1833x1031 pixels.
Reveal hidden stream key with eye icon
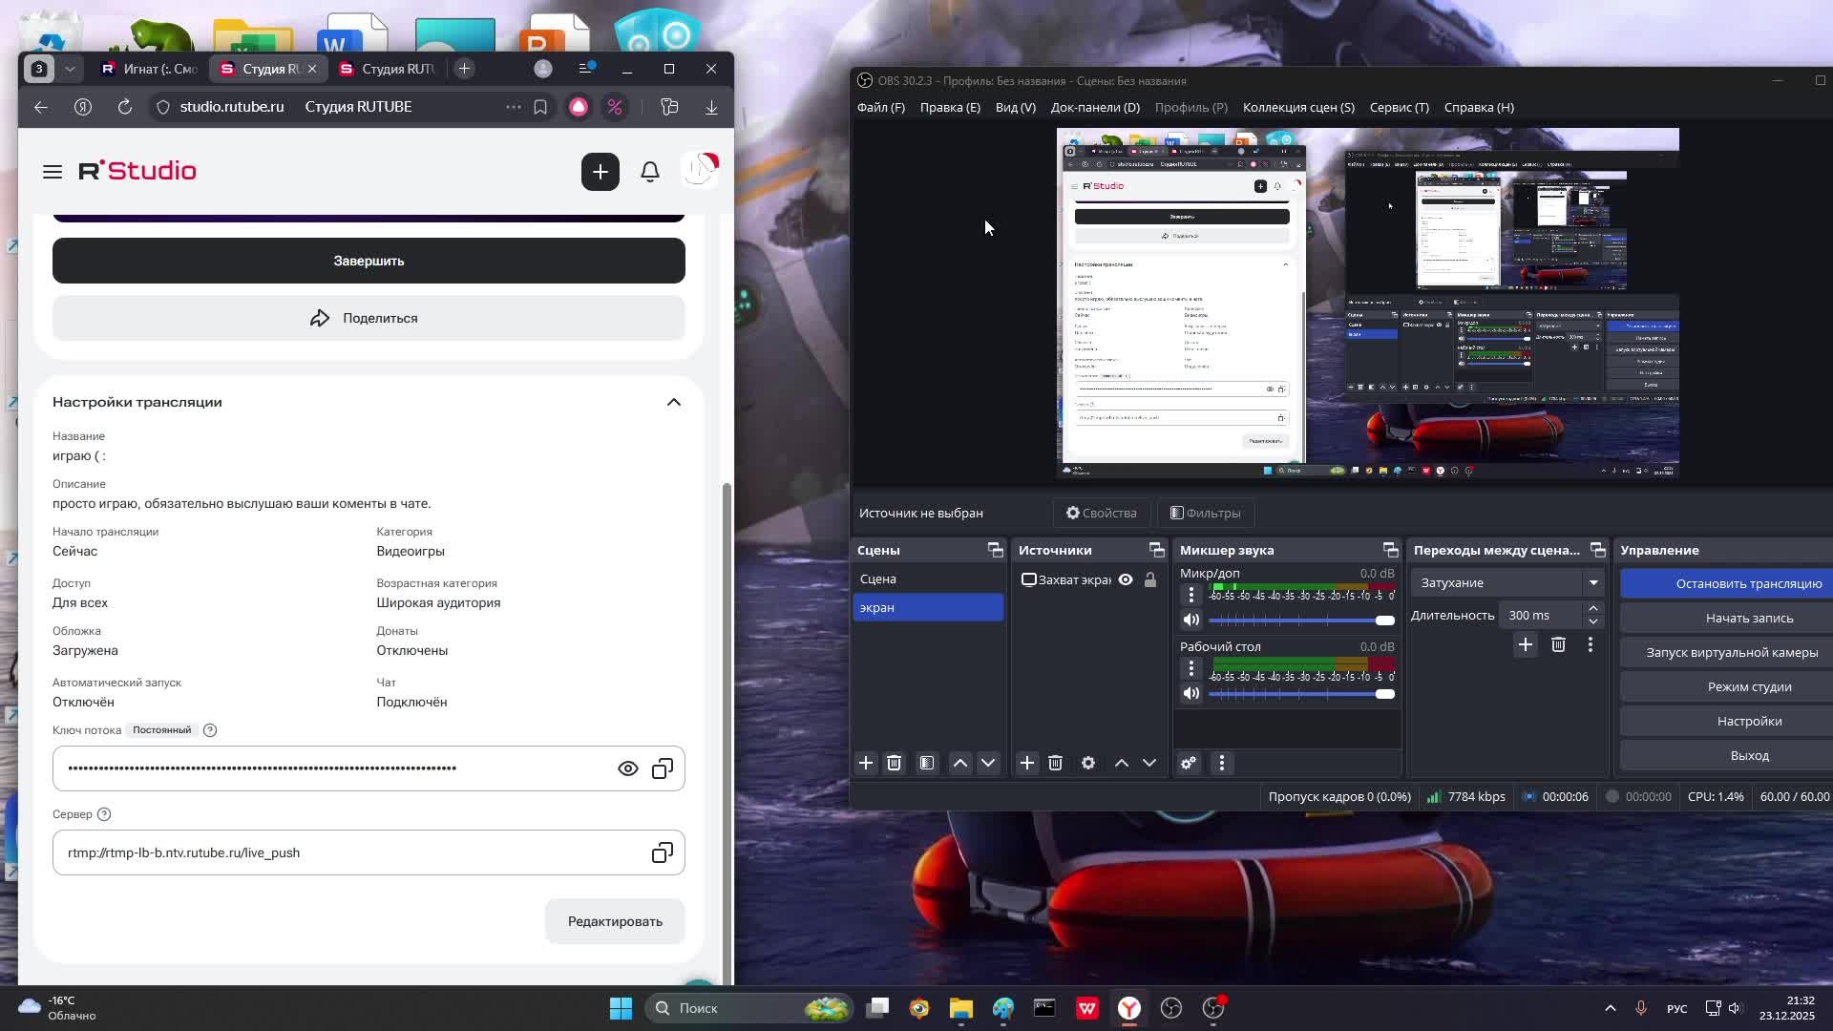click(628, 768)
